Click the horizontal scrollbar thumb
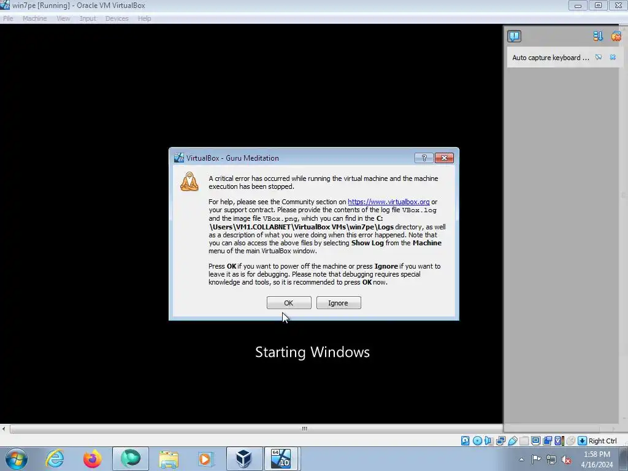This screenshot has height=471, width=628. pos(304,429)
